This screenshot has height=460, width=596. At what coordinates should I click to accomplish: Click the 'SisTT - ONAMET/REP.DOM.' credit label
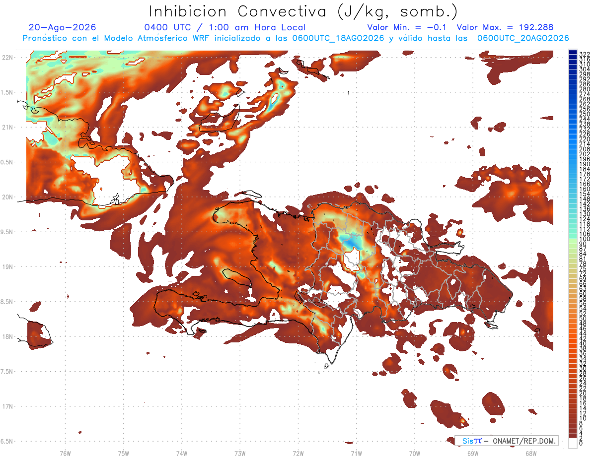pos(507,441)
